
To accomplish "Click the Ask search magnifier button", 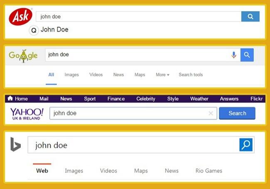I will tap(250, 17).
